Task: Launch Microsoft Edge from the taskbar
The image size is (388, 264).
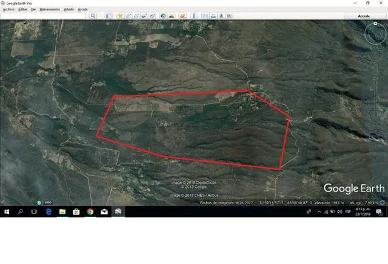Action: (x=48, y=211)
